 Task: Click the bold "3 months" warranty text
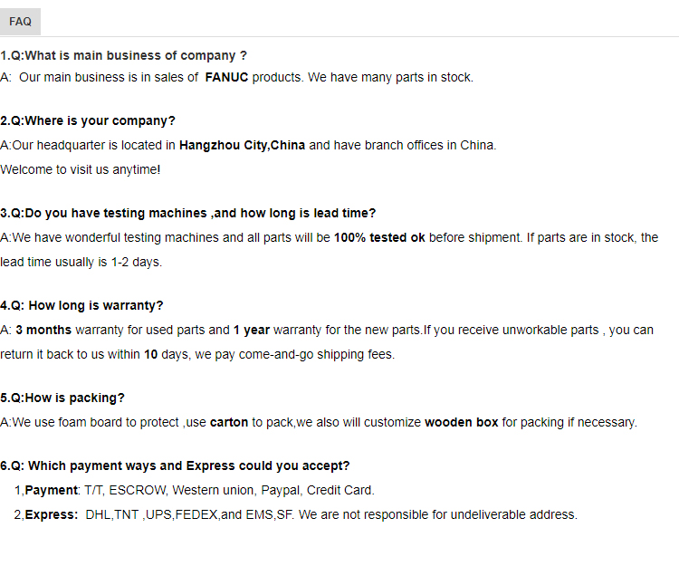43,330
